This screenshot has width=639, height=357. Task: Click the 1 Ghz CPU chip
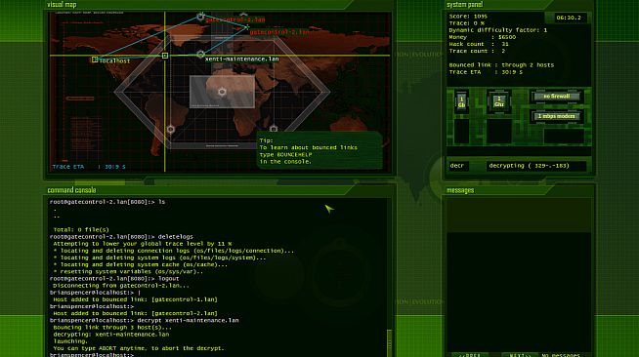coord(499,101)
